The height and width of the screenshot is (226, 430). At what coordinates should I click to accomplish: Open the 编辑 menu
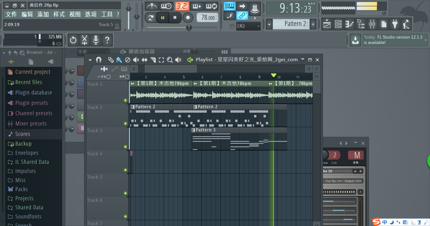click(x=27, y=14)
